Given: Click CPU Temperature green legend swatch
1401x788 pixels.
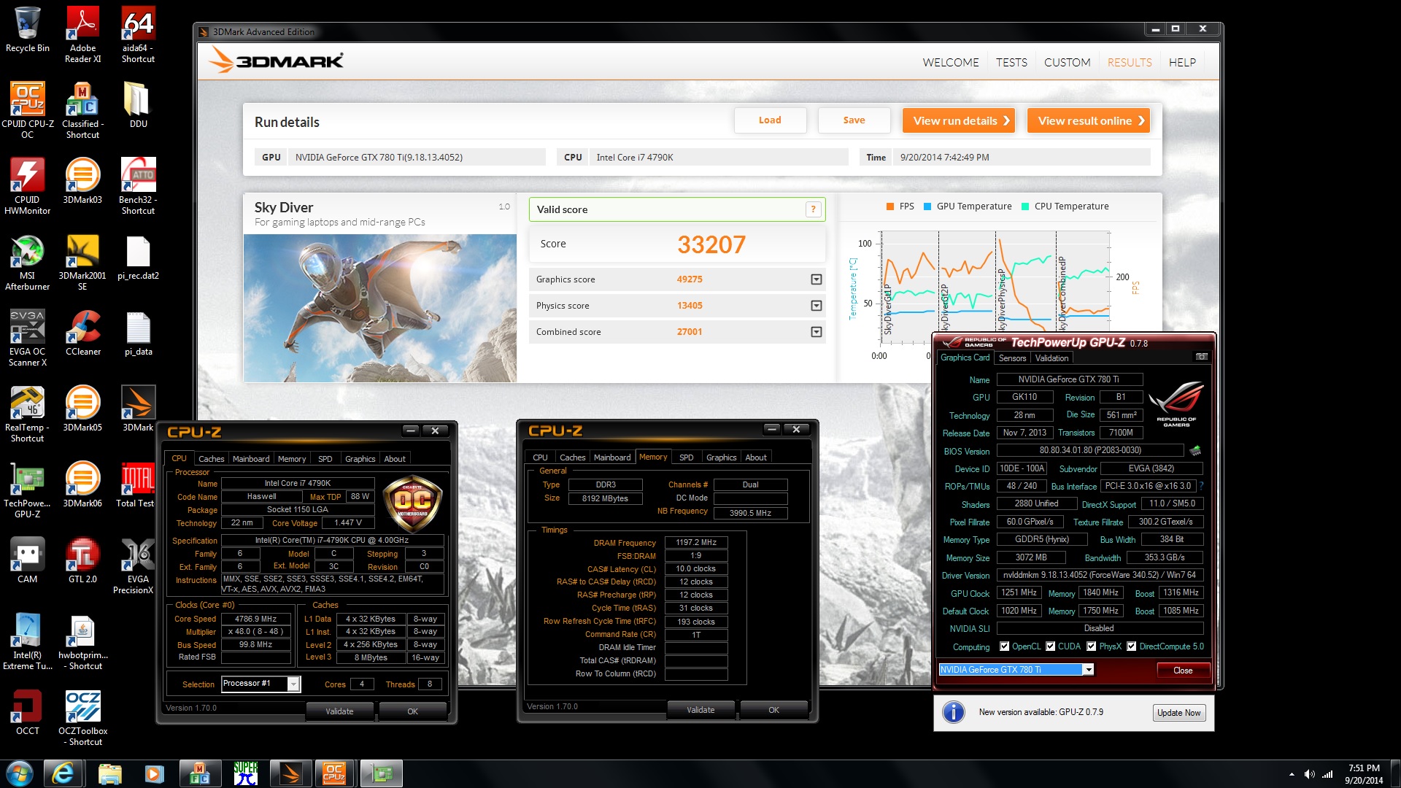Looking at the screenshot, I should (1025, 206).
